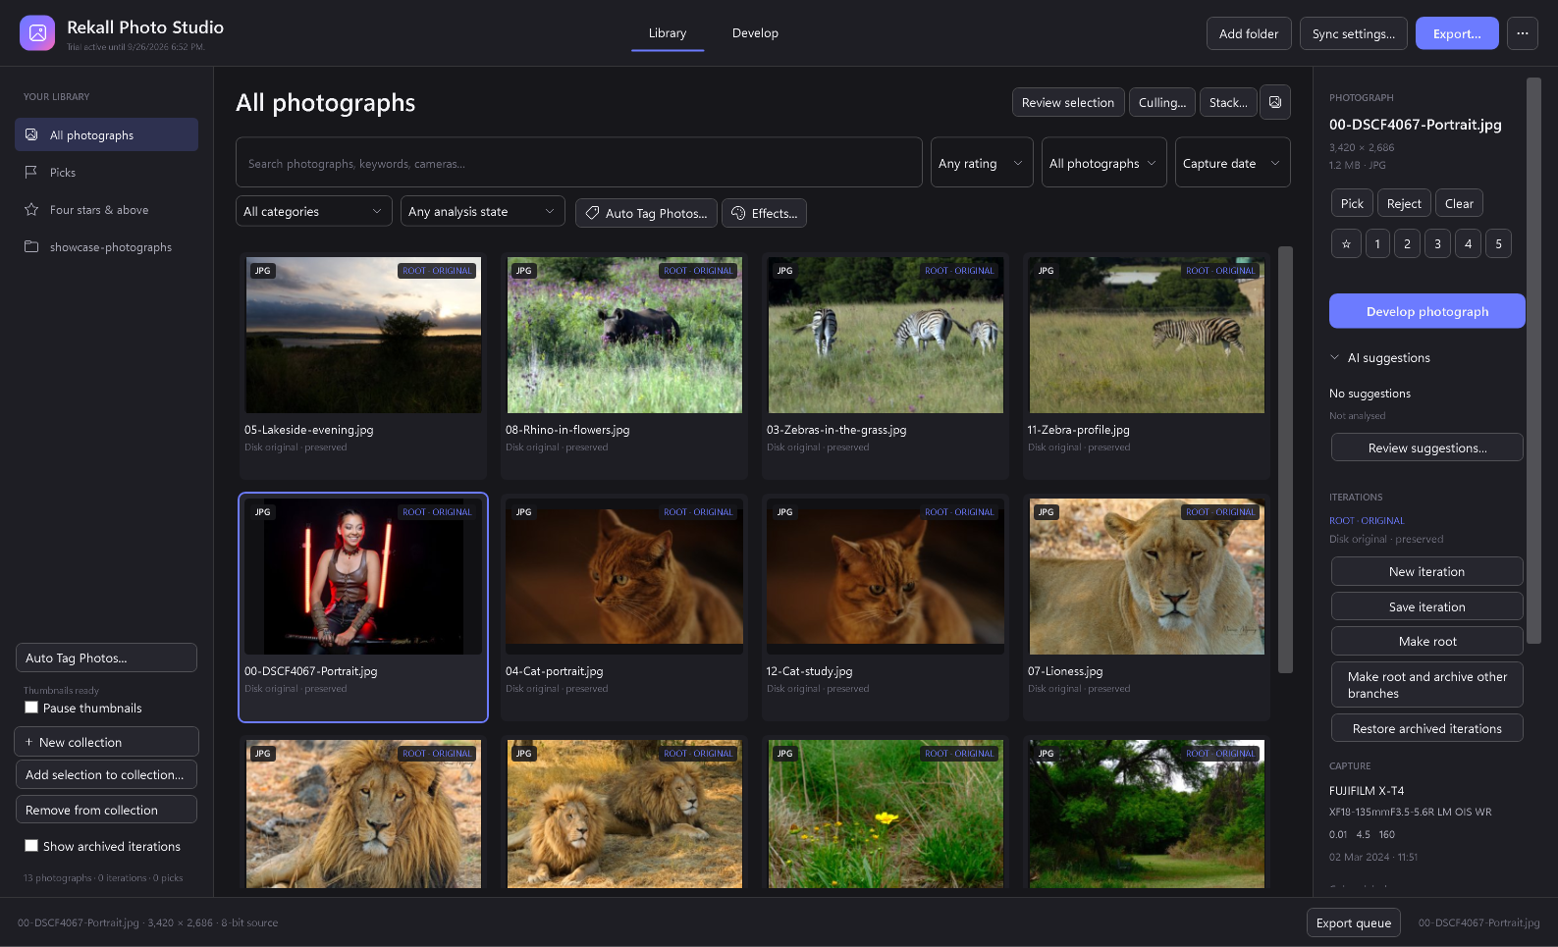1558x947 pixels.
Task: Open Sync settings...
Action: point(1353,33)
